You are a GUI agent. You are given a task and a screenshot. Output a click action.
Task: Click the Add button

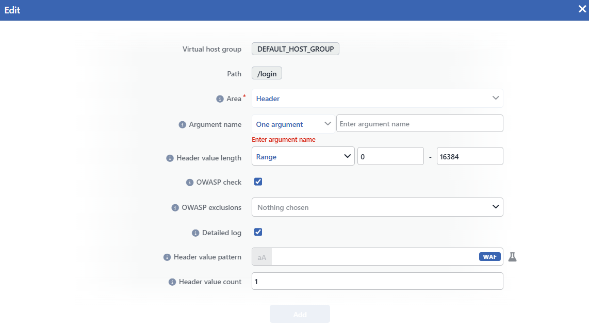click(x=300, y=314)
